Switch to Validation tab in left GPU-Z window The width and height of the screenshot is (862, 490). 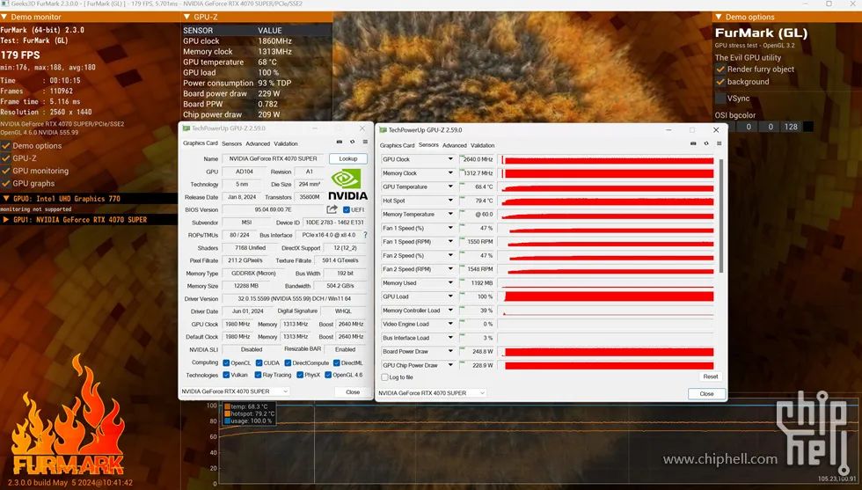pyautogui.click(x=286, y=143)
